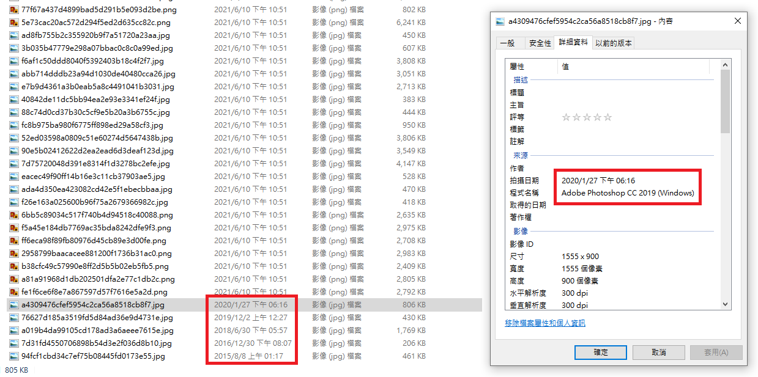Click the icon of ff6eca98f89fb80976d45cb89e3d00fe.png
Screen dimensions: 758x377
point(14,241)
